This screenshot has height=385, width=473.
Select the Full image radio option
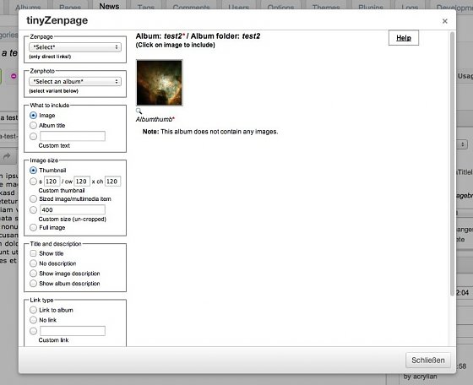[x=33, y=228]
